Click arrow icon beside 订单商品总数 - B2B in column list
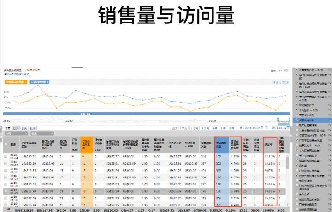 tap(330, 70)
